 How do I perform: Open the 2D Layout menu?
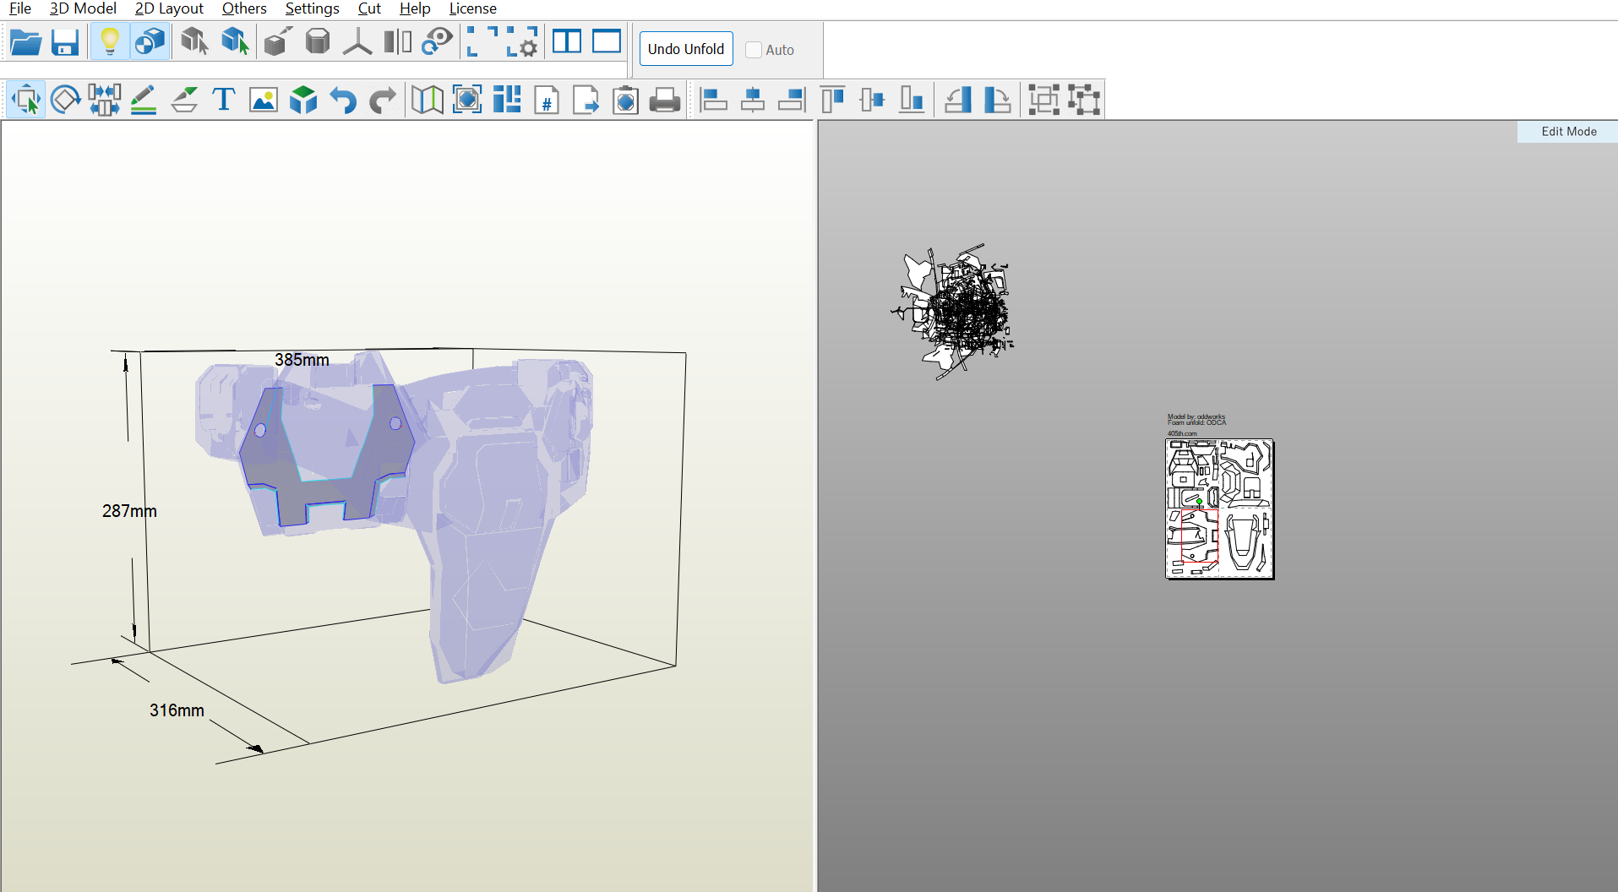(x=169, y=8)
